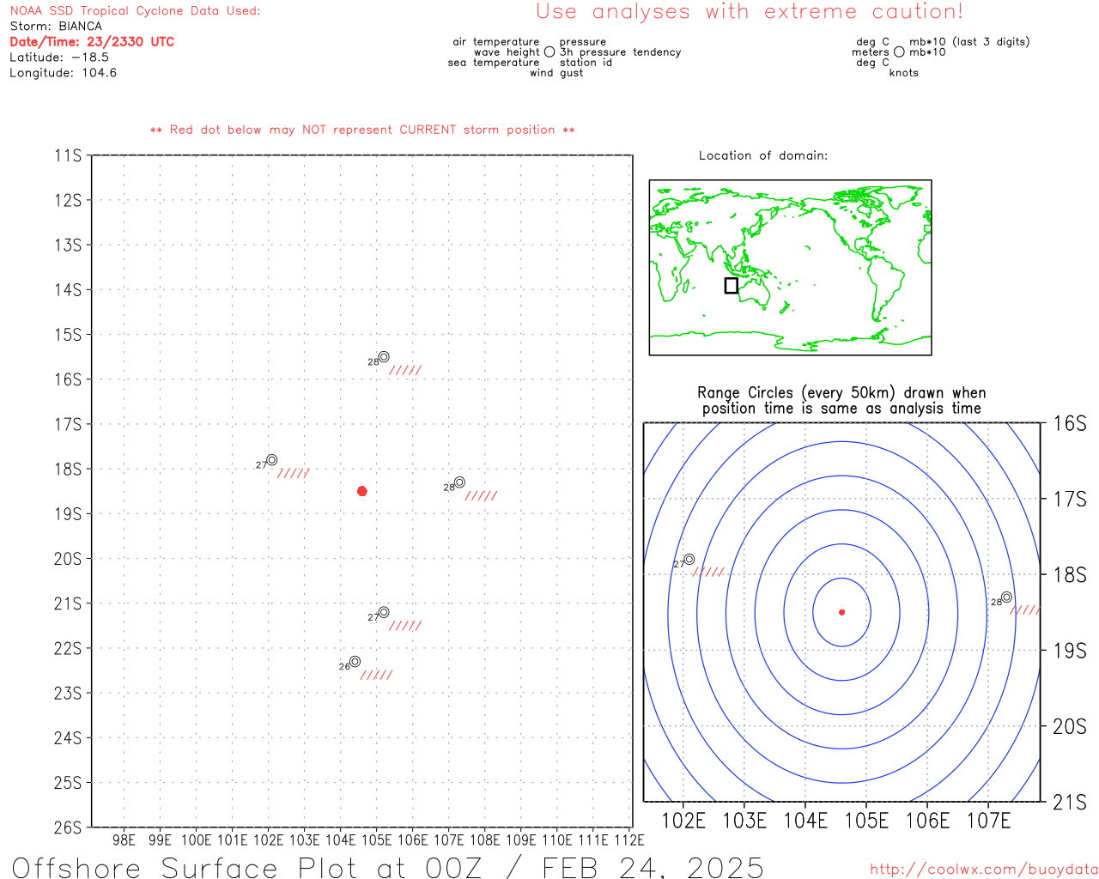Click the 23S label on main plot axis
The image size is (1099, 879).
pos(68,693)
